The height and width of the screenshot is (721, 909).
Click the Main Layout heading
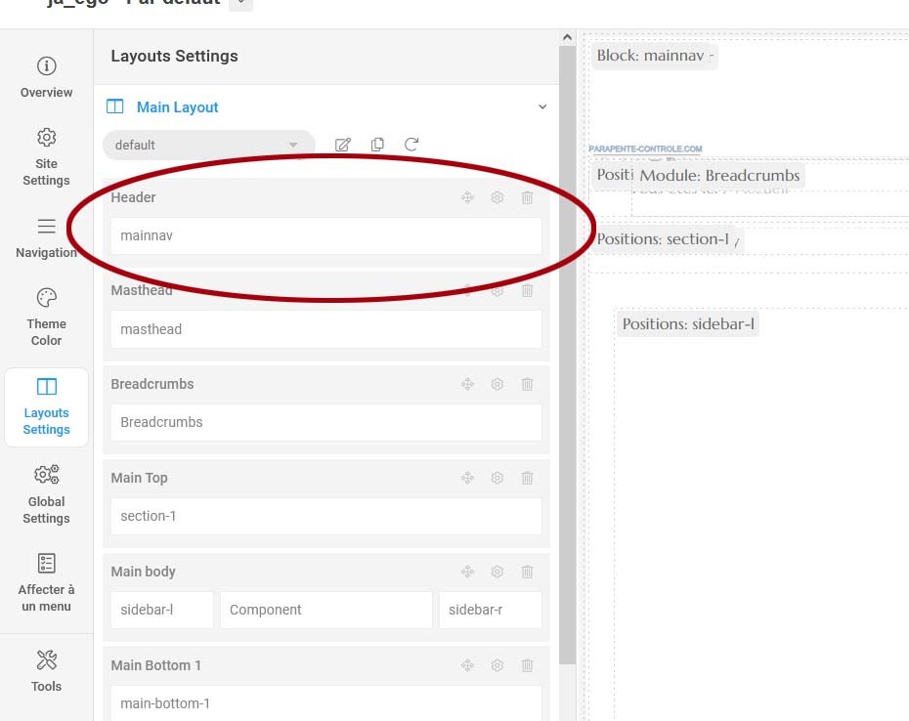tap(177, 107)
